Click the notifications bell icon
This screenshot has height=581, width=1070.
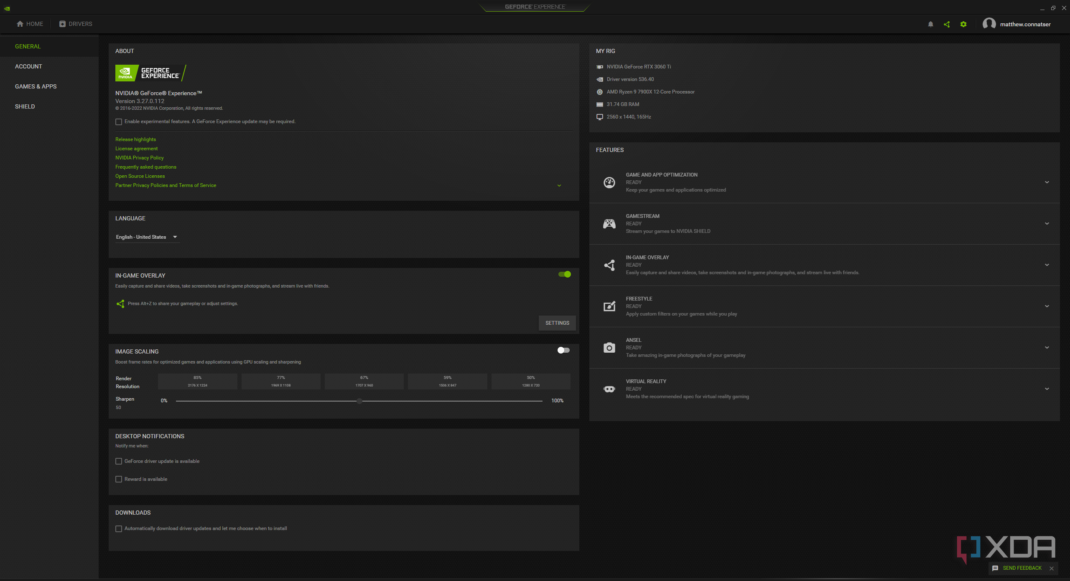930,24
